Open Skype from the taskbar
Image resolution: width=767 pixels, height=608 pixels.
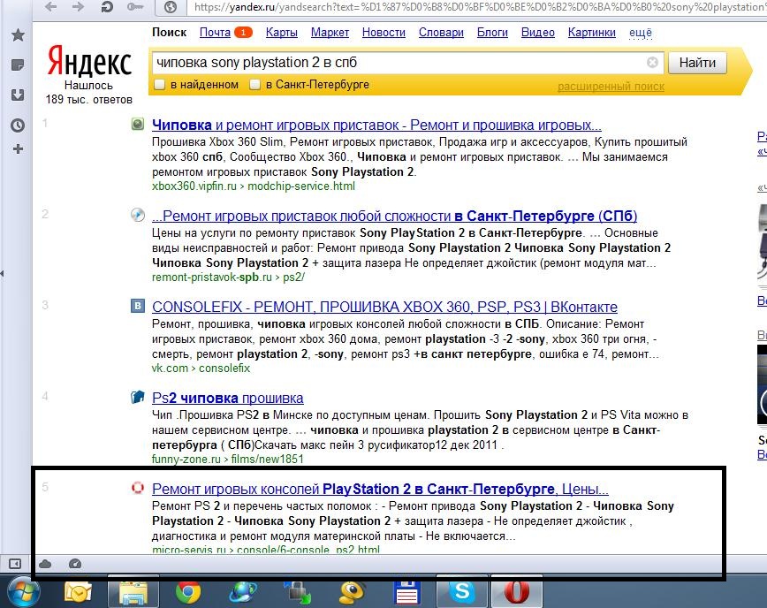pos(462,592)
